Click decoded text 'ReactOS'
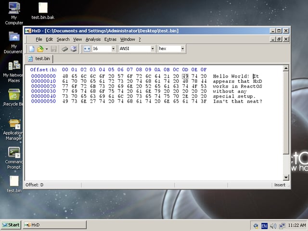Screen dimensions: 308x231 pyautogui.click(x=251, y=86)
